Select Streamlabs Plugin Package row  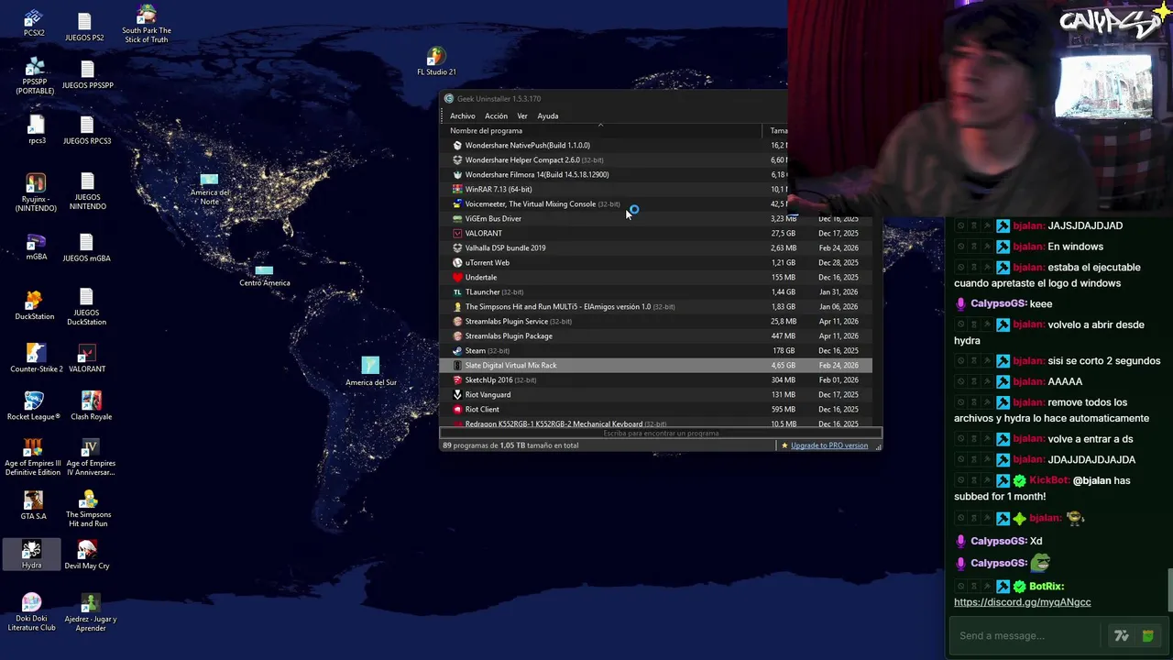click(655, 335)
